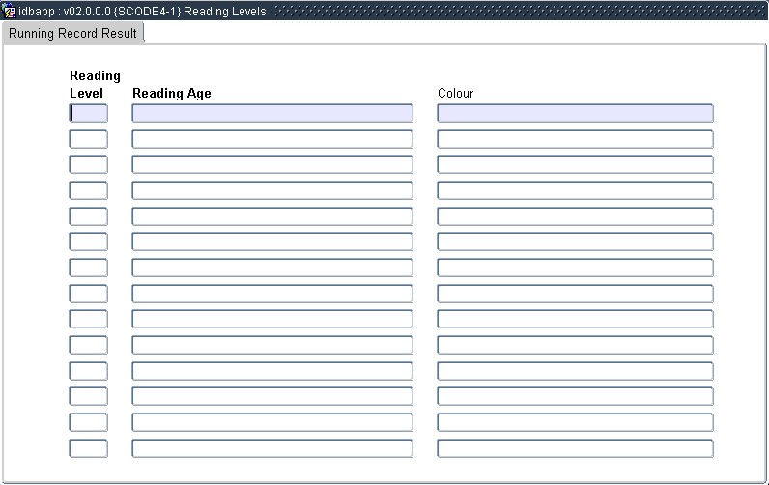Click the last row Reading Level field
This screenshot has height=485, width=769.
pos(89,448)
